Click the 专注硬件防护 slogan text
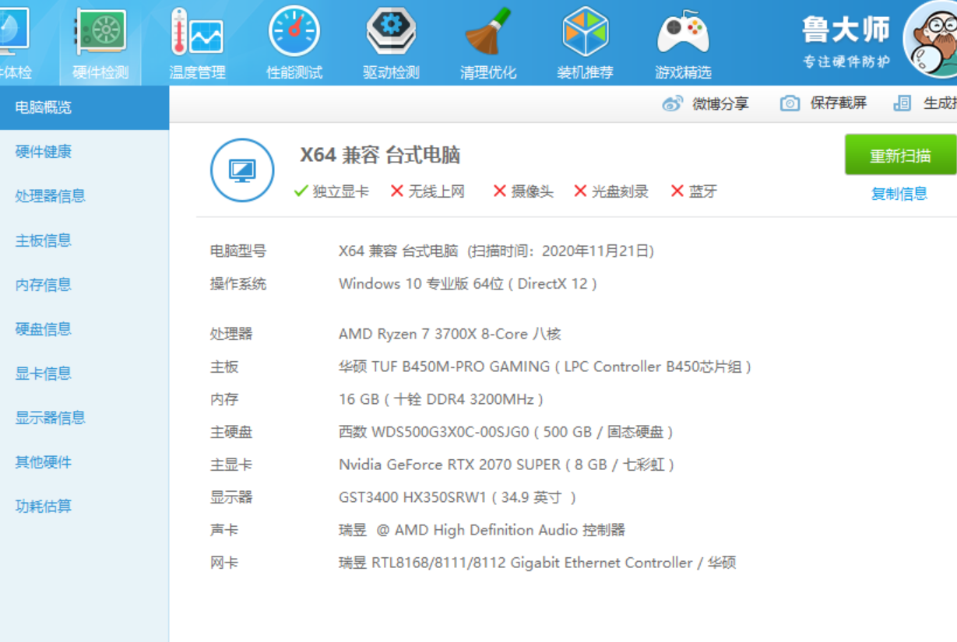This screenshot has height=642, width=957. pos(846,61)
